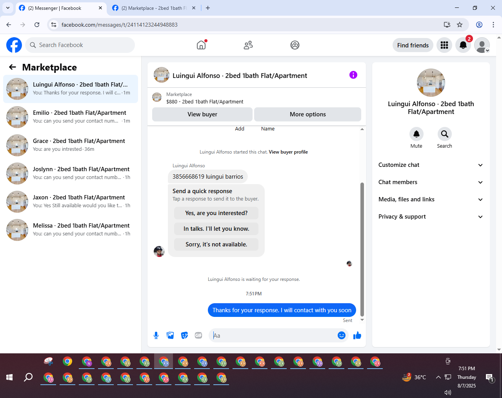Open More options for listing
This screenshot has width=502, height=398.
click(308, 114)
